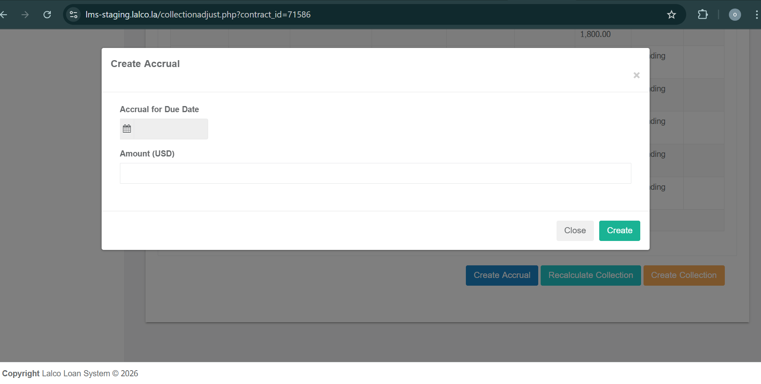Click the browser forward arrow
761x384 pixels.
[x=25, y=15]
